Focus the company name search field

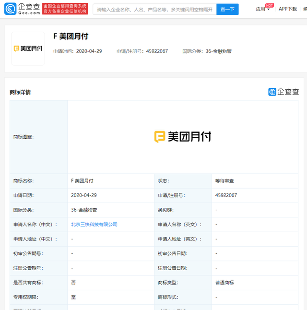[154, 9]
